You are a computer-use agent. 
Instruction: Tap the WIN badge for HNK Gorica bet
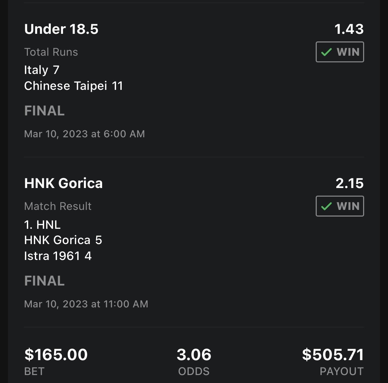pos(340,206)
